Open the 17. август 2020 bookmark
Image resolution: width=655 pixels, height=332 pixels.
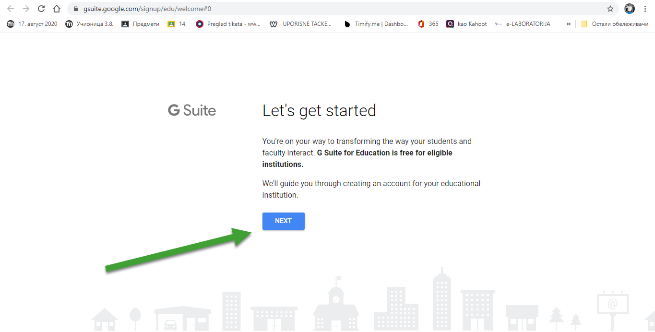[33, 24]
